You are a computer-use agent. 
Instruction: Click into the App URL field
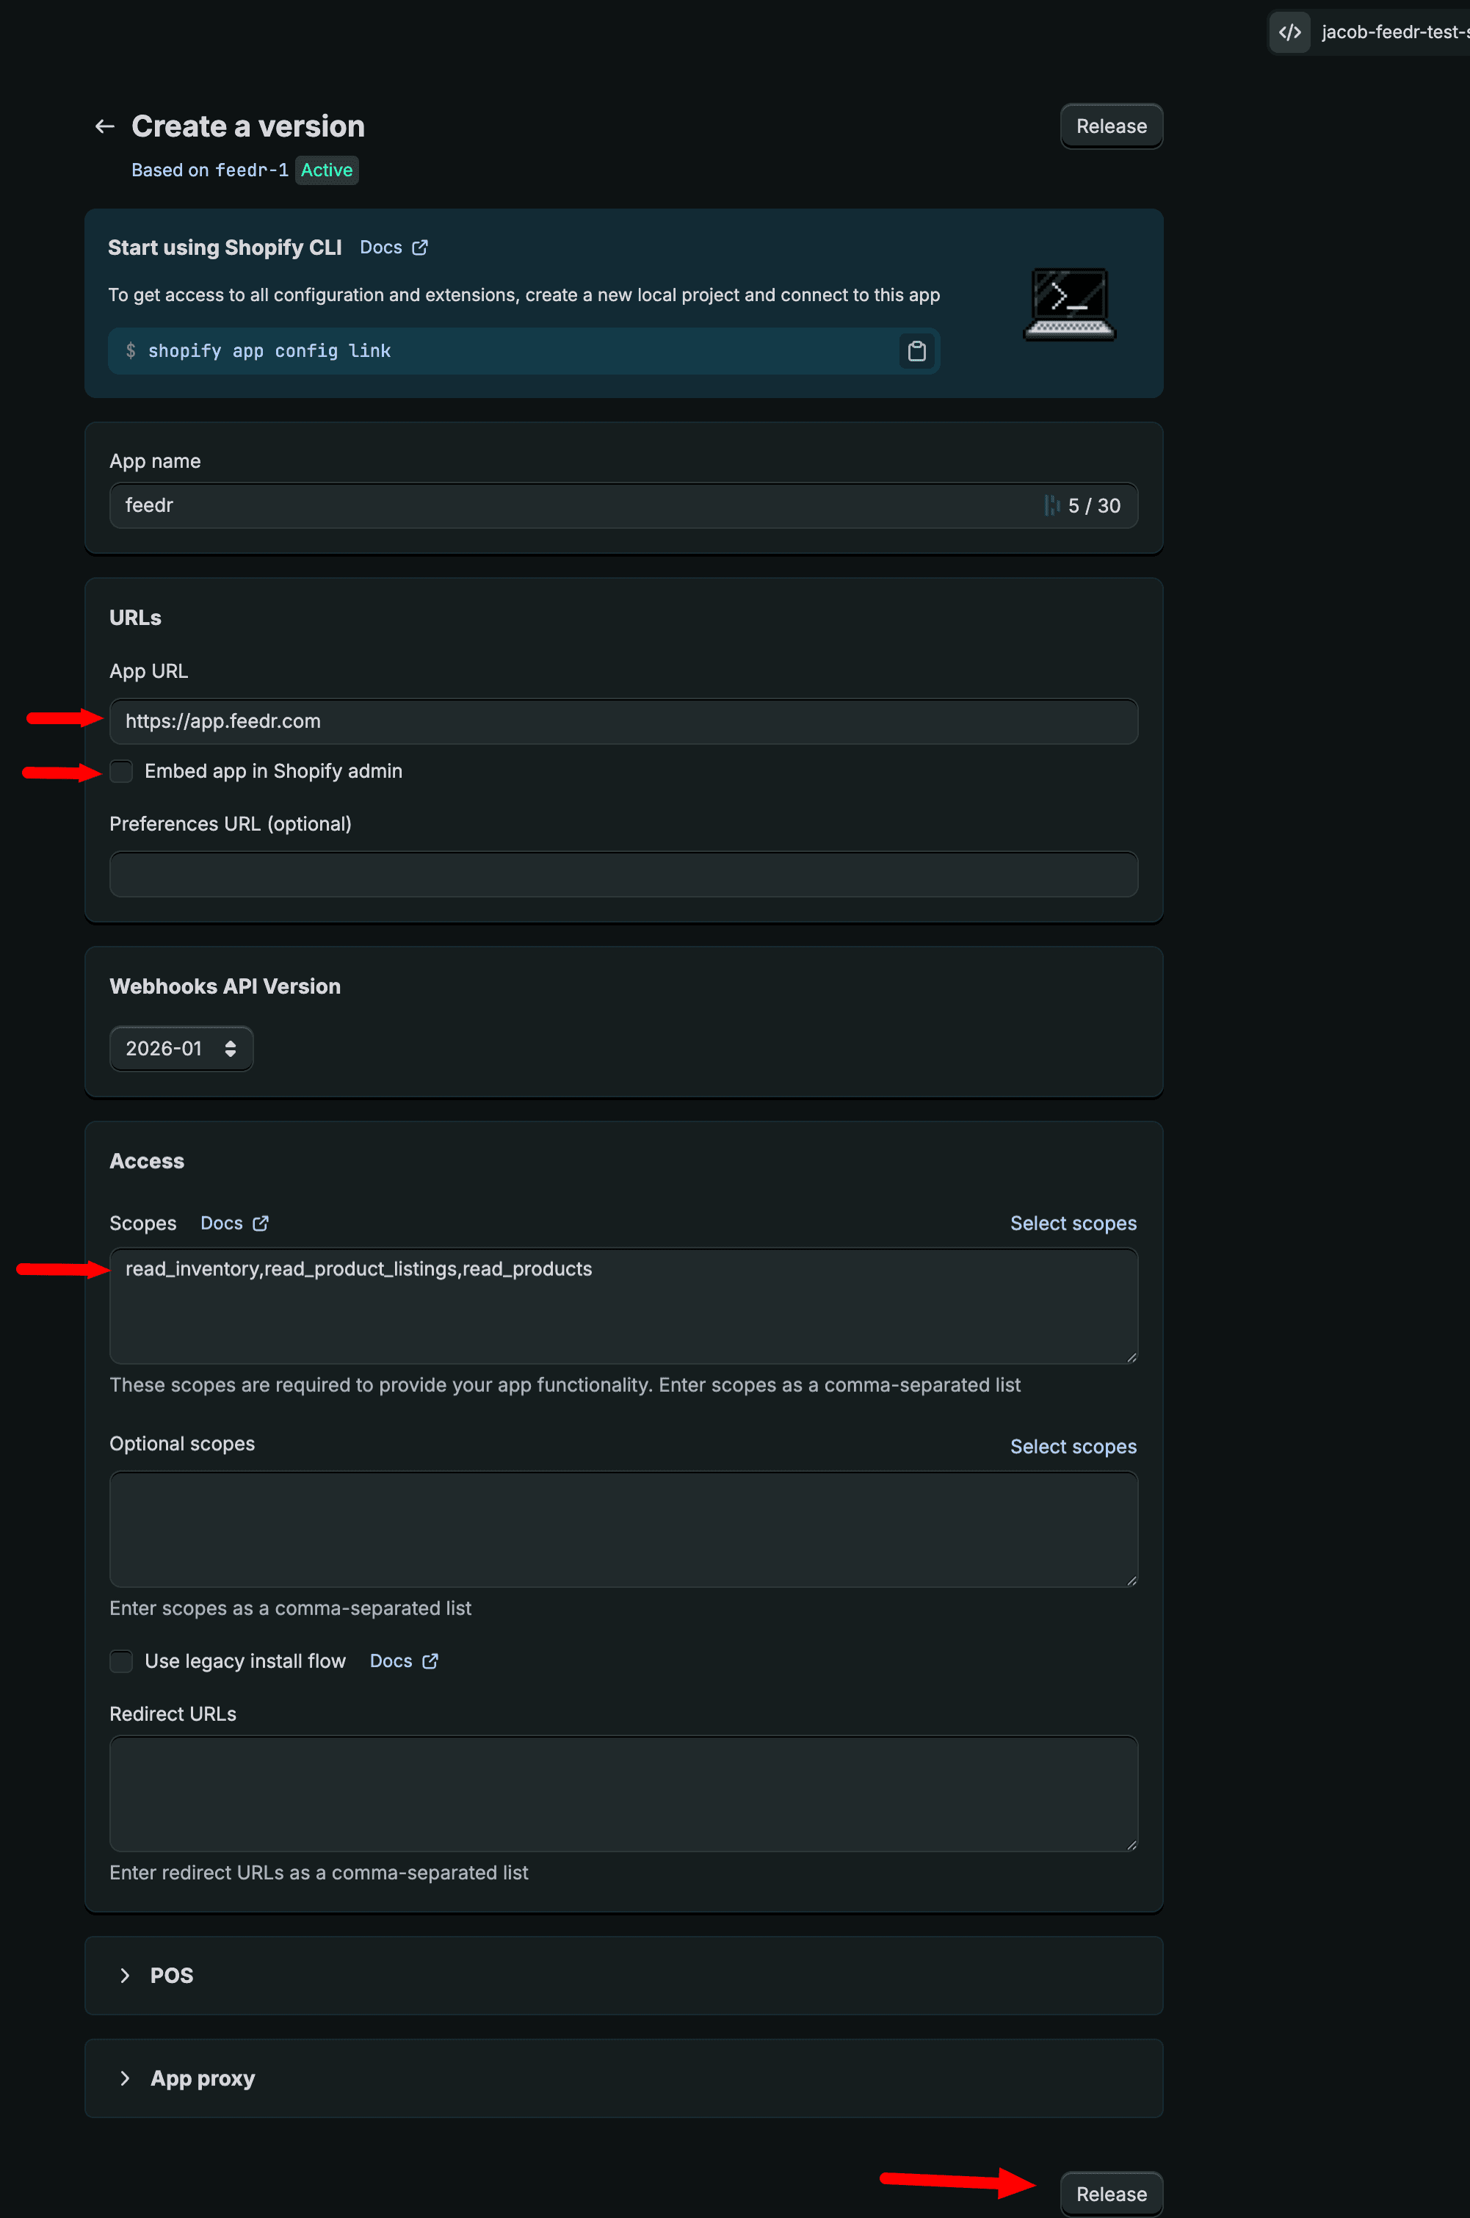pos(623,721)
